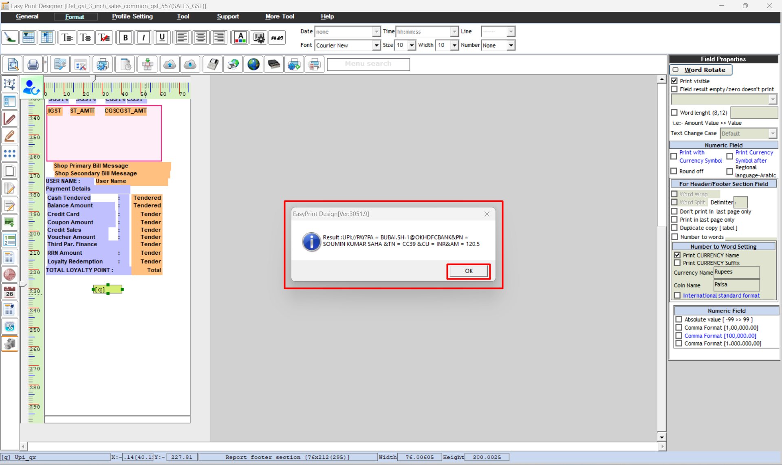This screenshot has height=465, width=782.
Task: Select the calendar date field tool
Action: coord(10,292)
